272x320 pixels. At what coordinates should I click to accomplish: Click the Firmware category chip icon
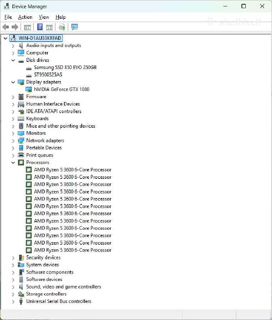(21, 97)
